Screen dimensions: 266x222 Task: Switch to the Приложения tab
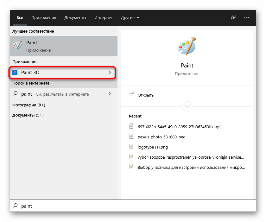click(44, 18)
